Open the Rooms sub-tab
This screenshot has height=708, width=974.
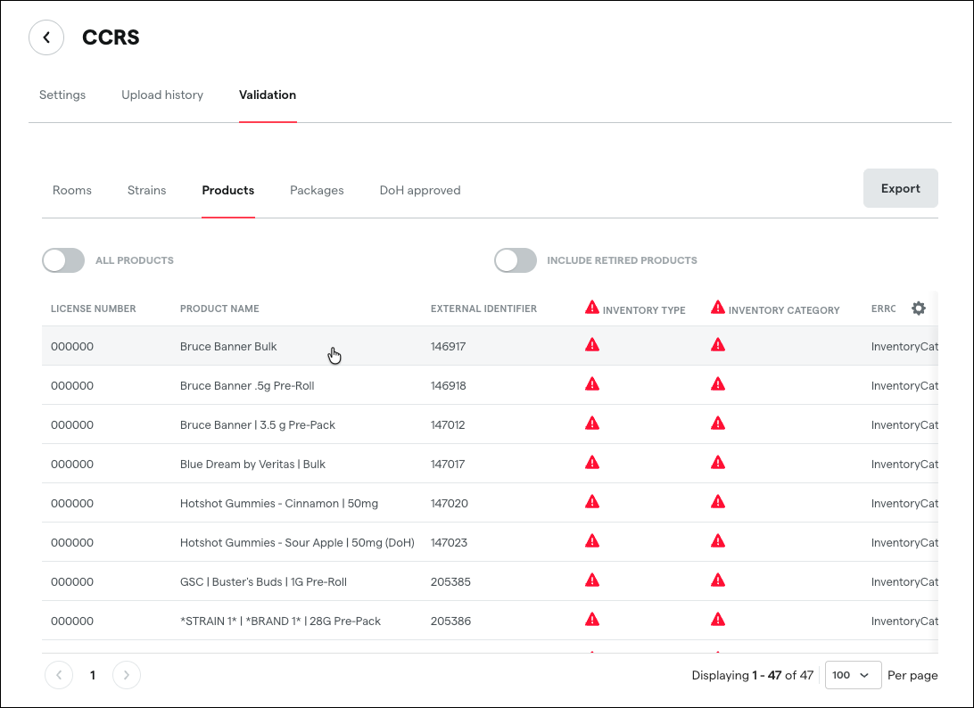coord(72,190)
